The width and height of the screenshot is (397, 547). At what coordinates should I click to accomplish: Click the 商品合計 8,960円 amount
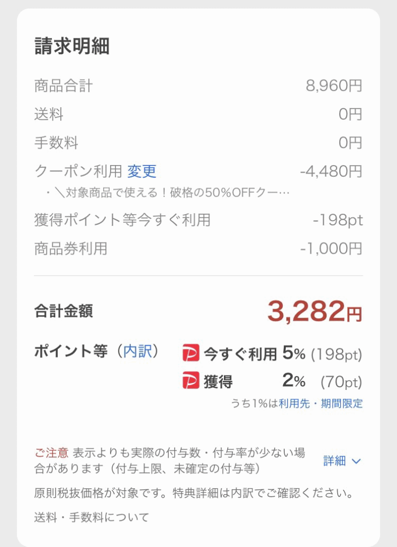[334, 86]
